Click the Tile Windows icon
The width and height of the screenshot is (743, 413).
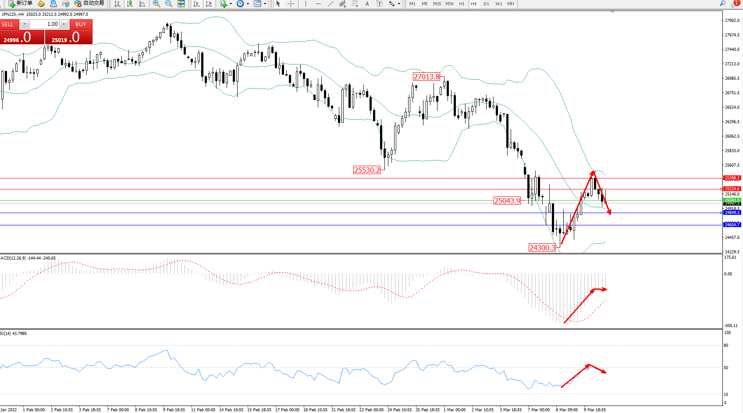click(x=181, y=4)
